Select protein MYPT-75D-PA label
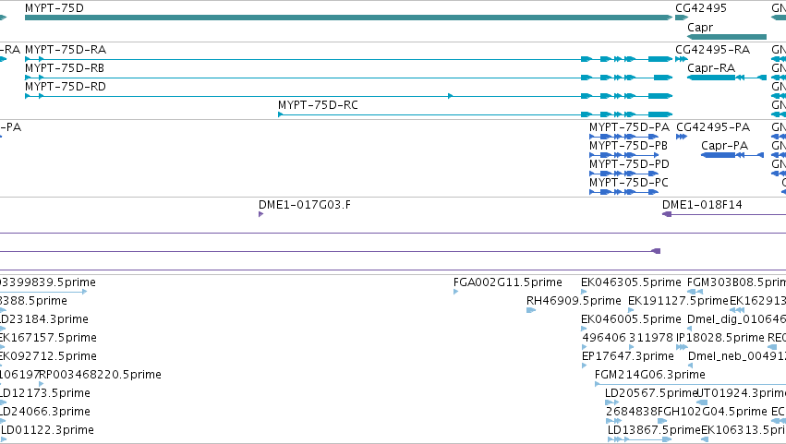 (629, 127)
